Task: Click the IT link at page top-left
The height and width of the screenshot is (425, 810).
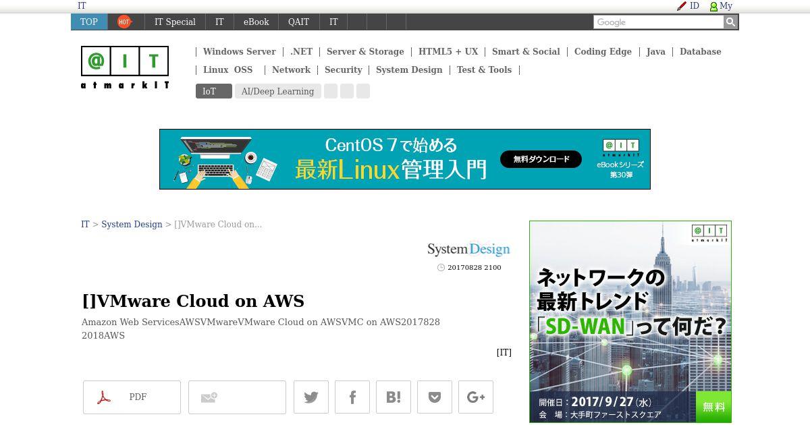Action: tap(82, 5)
